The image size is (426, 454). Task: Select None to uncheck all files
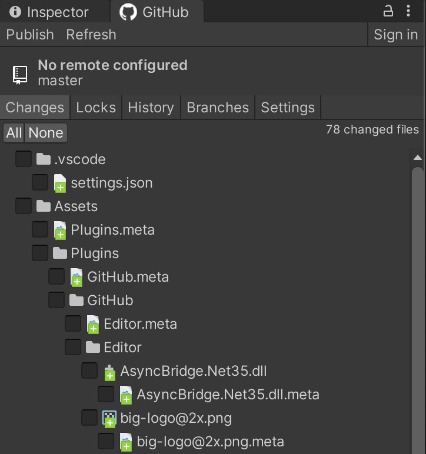point(46,133)
